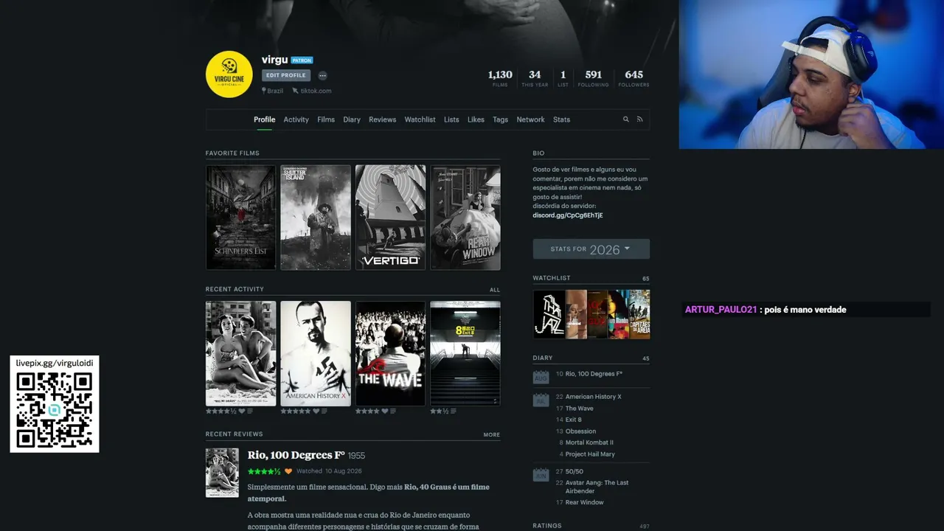
Task: Open the Shutter Island favorite poster
Action: click(x=316, y=218)
